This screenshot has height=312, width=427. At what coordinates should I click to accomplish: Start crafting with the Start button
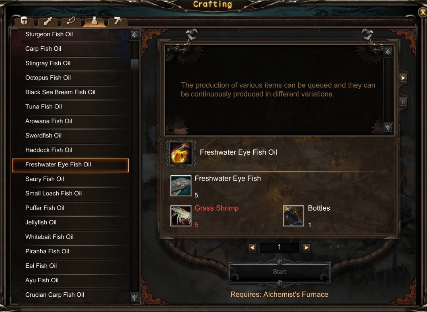(x=279, y=272)
